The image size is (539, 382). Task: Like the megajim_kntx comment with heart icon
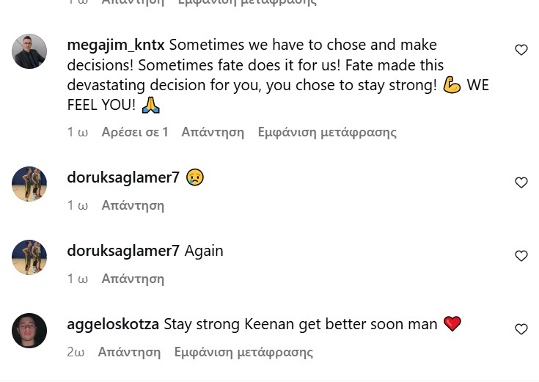pos(521,50)
